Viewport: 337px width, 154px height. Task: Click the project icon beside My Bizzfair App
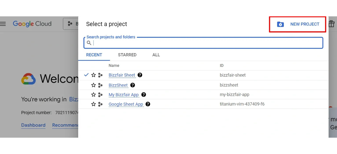click(x=100, y=95)
